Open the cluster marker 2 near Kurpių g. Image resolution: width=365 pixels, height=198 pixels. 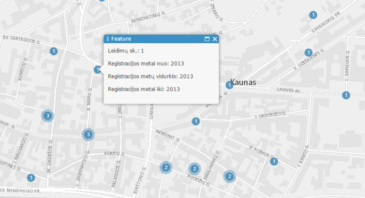point(166,168)
